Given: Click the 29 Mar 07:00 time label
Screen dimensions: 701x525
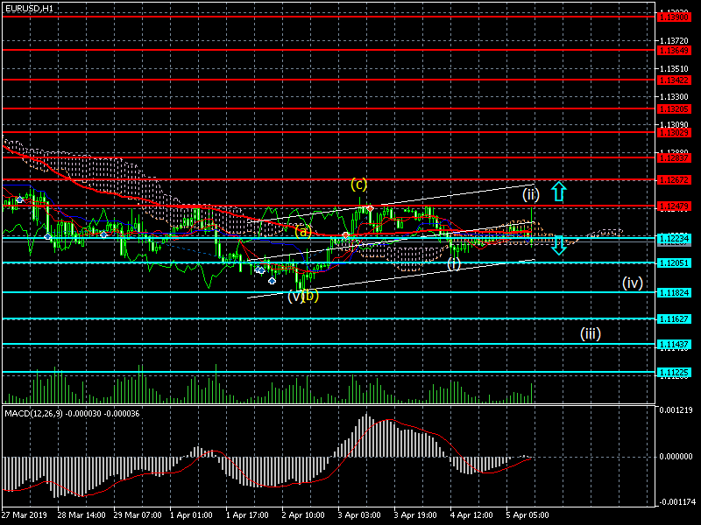Looking at the screenshot, I should tap(138, 515).
